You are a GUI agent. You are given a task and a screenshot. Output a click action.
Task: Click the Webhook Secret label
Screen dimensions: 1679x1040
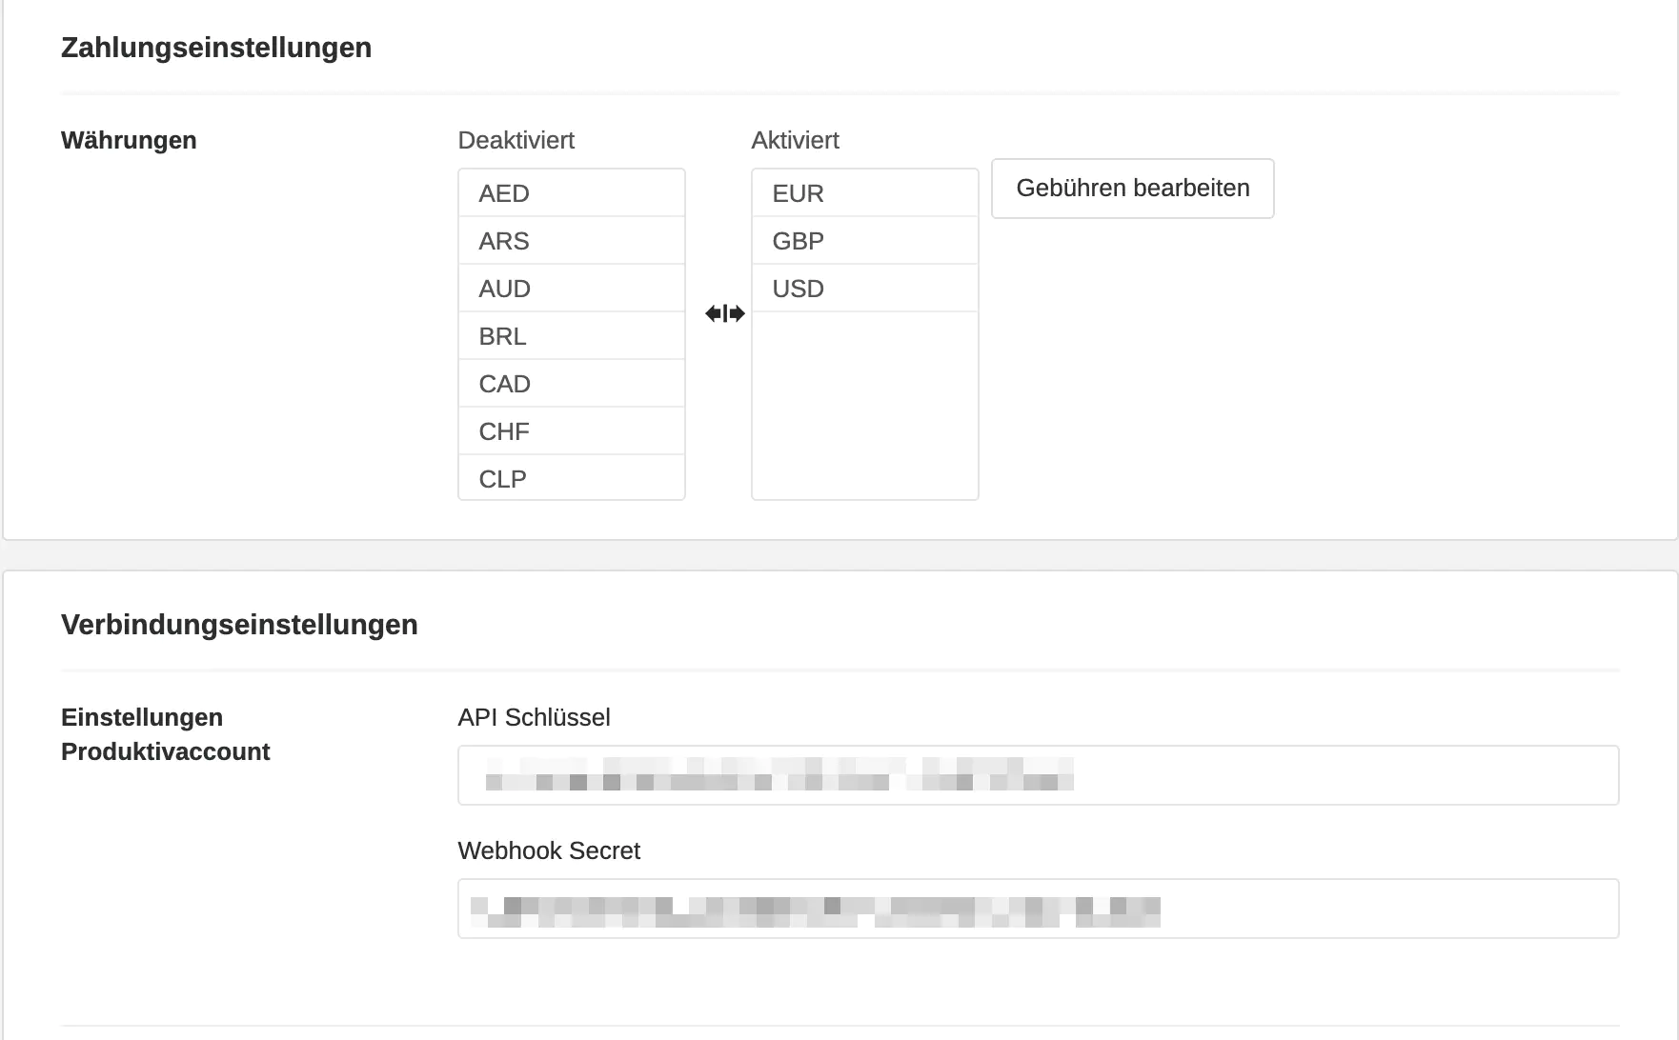tap(549, 850)
